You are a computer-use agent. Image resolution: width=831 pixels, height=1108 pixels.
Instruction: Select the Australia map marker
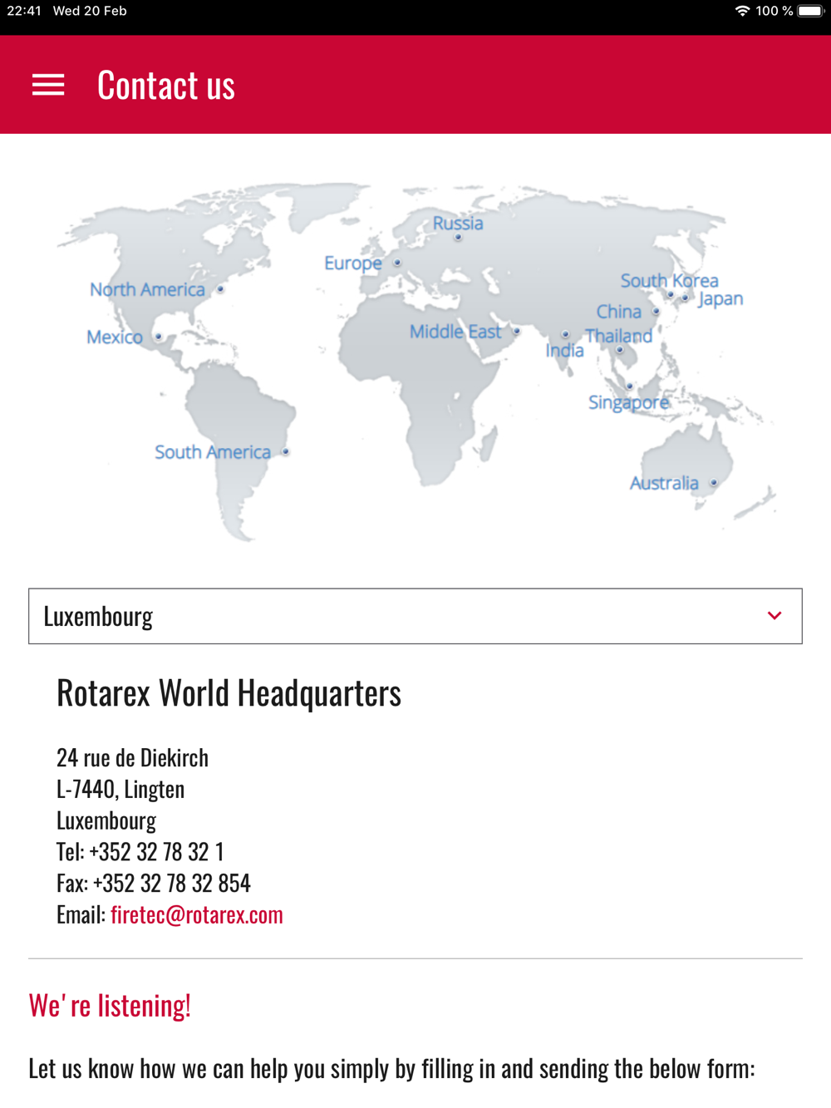pyautogui.click(x=713, y=482)
